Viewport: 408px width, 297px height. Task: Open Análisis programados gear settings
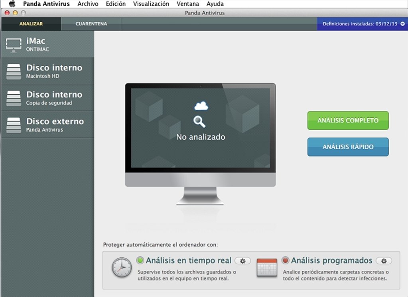point(384,261)
